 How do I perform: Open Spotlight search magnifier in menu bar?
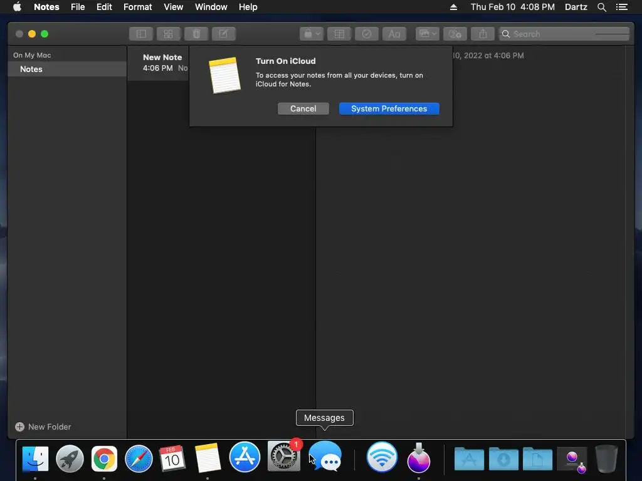[x=601, y=7]
